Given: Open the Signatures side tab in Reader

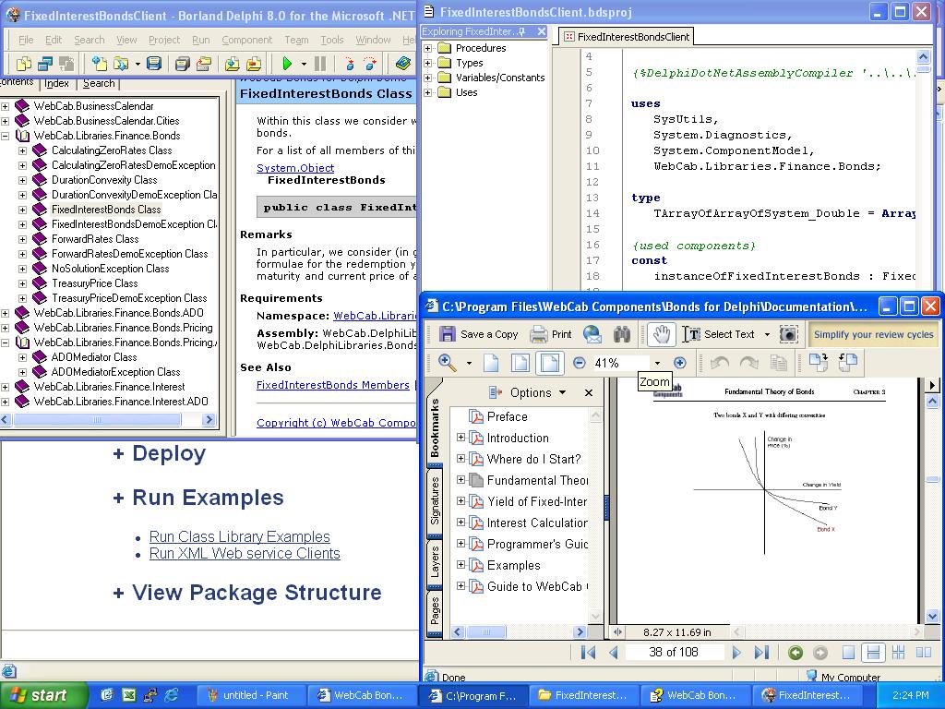Looking at the screenshot, I should point(436,501).
